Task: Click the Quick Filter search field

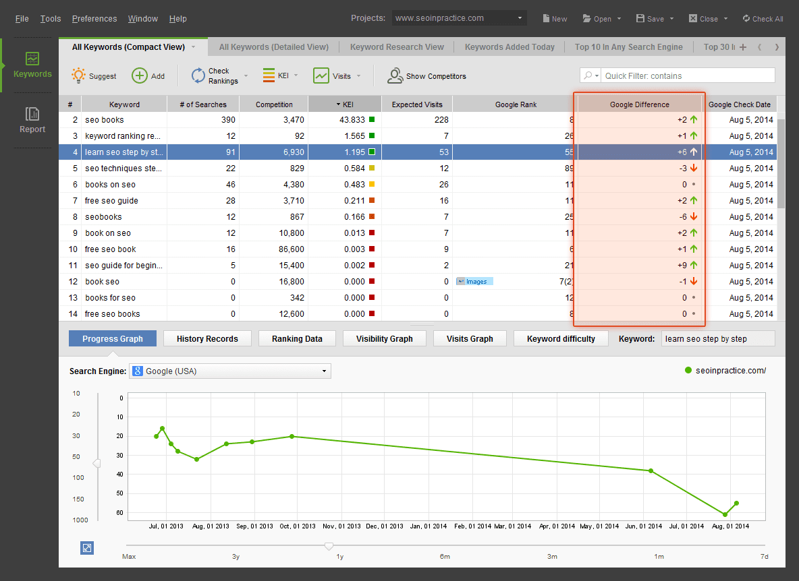Action: [687, 75]
